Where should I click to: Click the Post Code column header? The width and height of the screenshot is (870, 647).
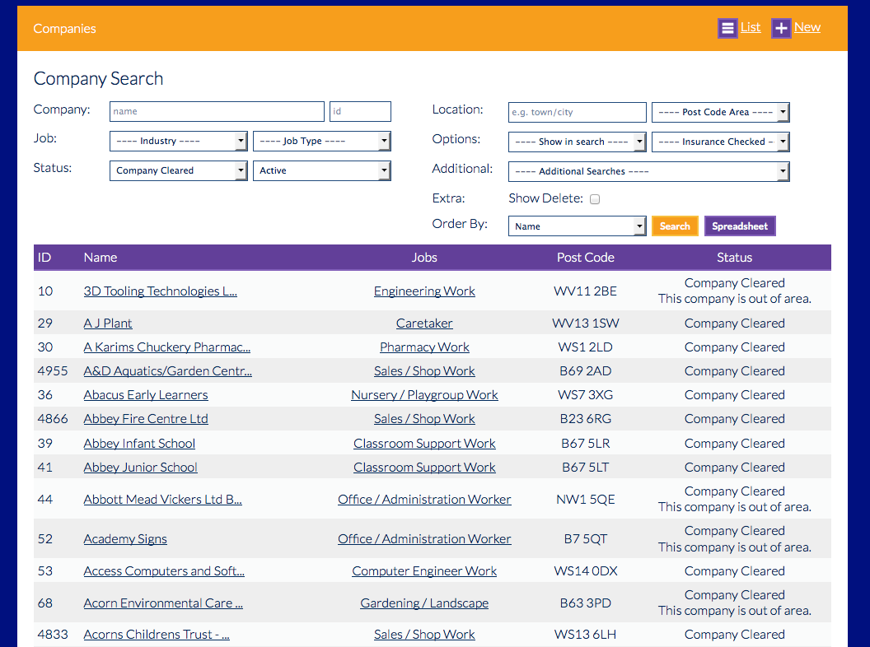(586, 258)
